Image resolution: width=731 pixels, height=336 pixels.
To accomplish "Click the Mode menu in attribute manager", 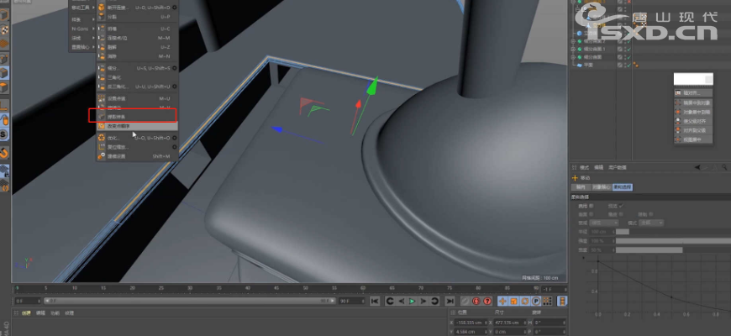I will pyautogui.click(x=584, y=167).
